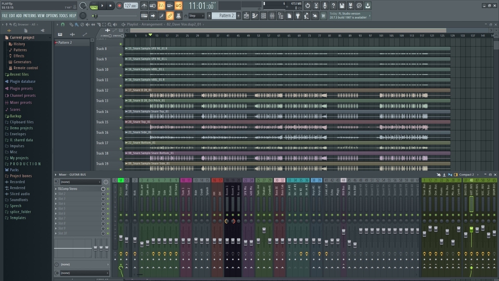
Task: Click the plus to add new pattern
Action: [x=239, y=16]
